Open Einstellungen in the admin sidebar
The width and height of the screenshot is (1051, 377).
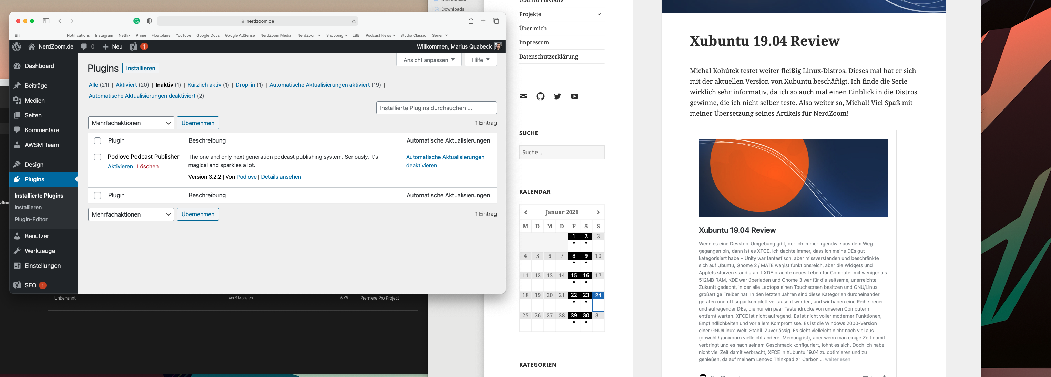(x=42, y=266)
